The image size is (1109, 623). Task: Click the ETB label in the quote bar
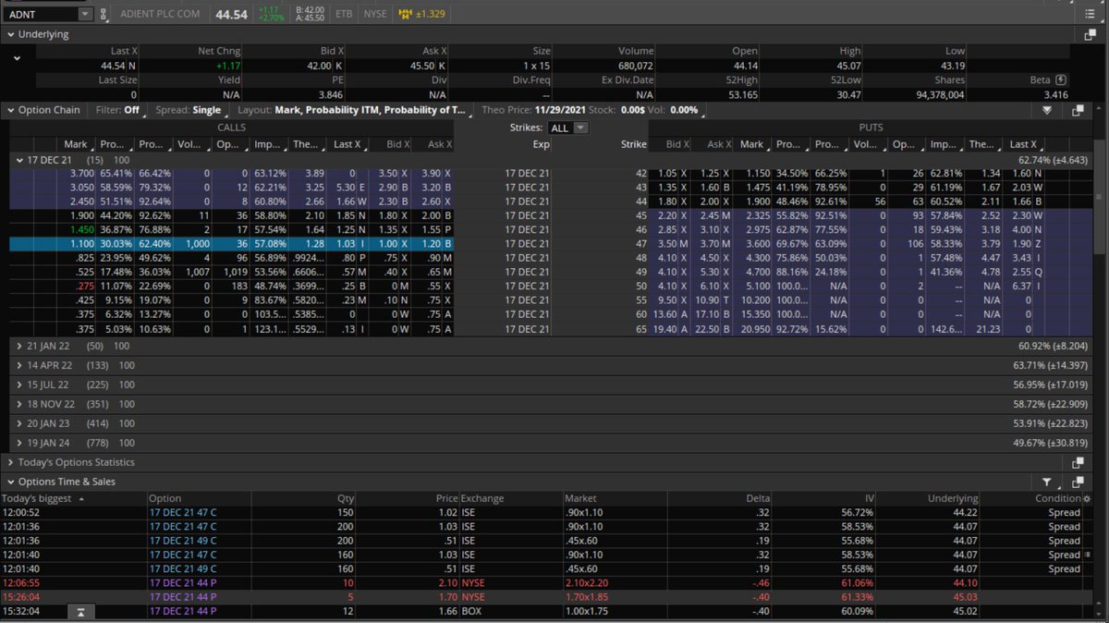(344, 14)
